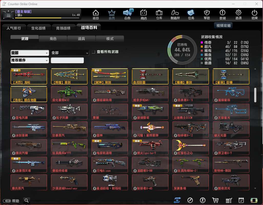Open the 会员 crown membership icon
The height and width of the screenshot is (205, 263).
pos(112,15)
